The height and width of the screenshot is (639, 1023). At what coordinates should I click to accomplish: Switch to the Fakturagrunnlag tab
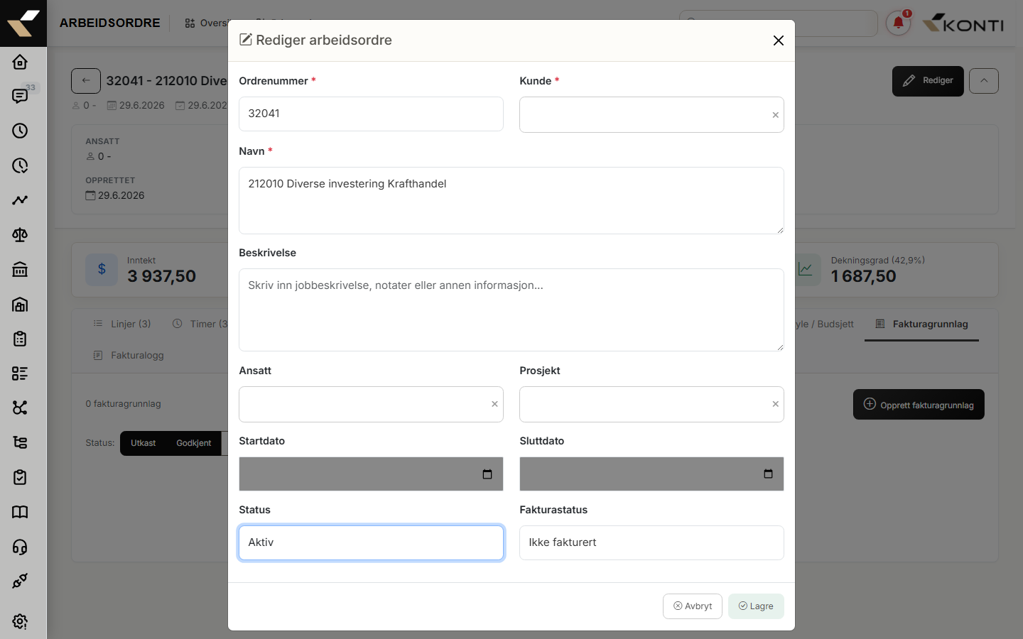point(921,324)
